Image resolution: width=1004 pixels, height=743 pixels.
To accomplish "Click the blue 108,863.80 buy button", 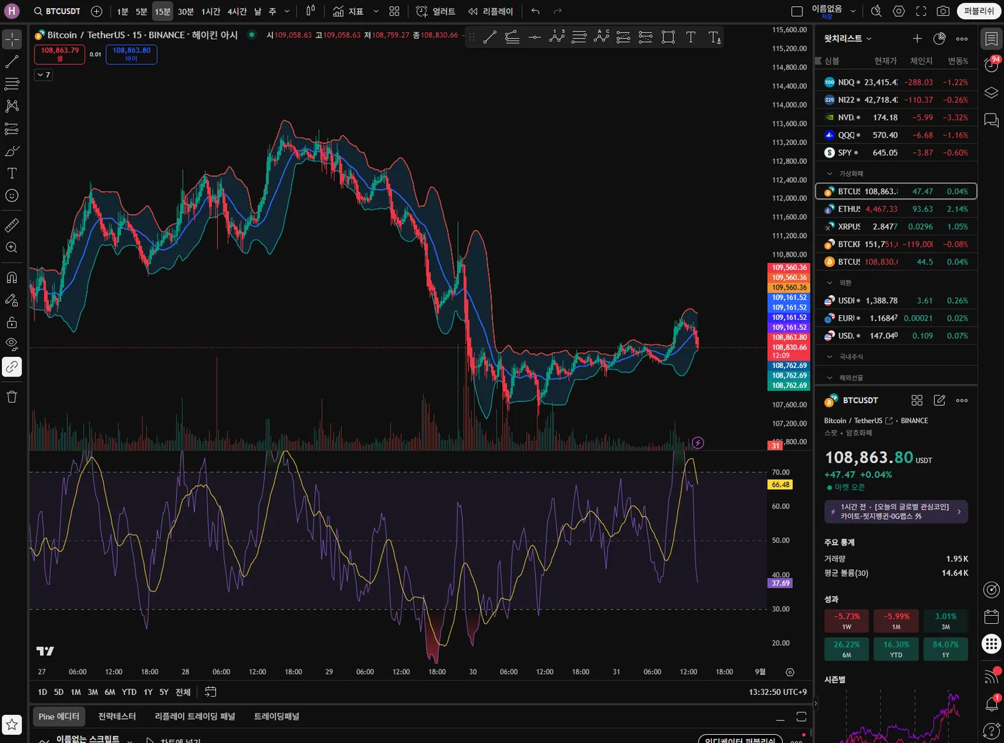I will click(131, 54).
